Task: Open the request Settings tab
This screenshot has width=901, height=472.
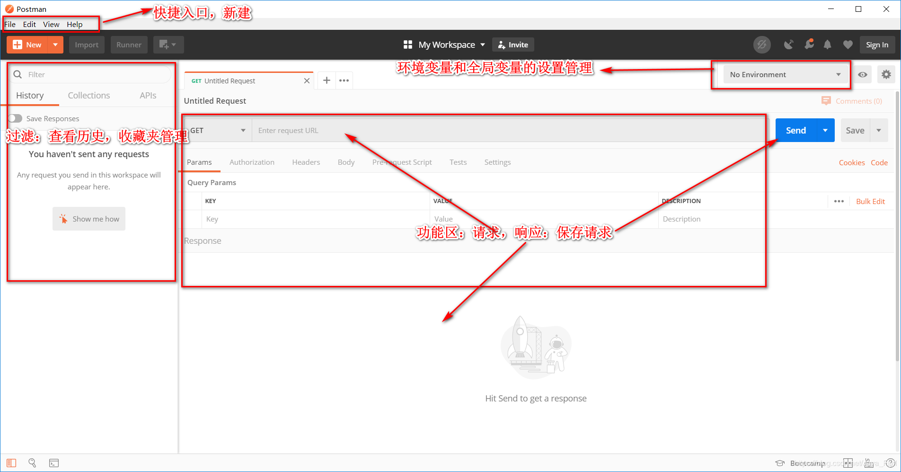Action: pyautogui.click(x=497, y=162)
